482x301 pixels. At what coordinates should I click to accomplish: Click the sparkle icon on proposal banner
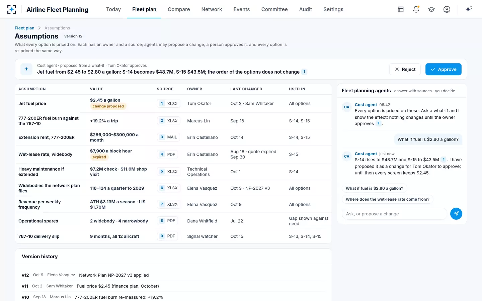click(x=26, y=69)
